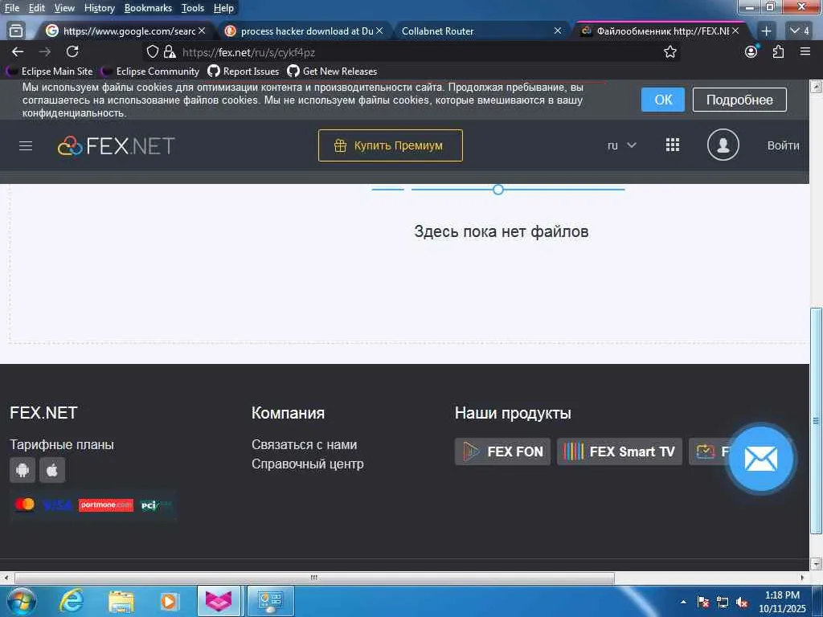The image size is (823, 617).
Task: Open Report Issues bookmark
Action: (x=244, y=72)
